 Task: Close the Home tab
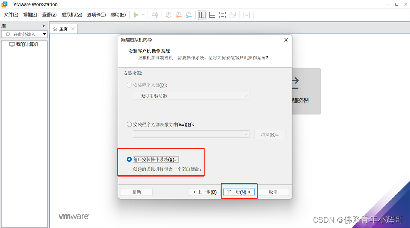73,29
